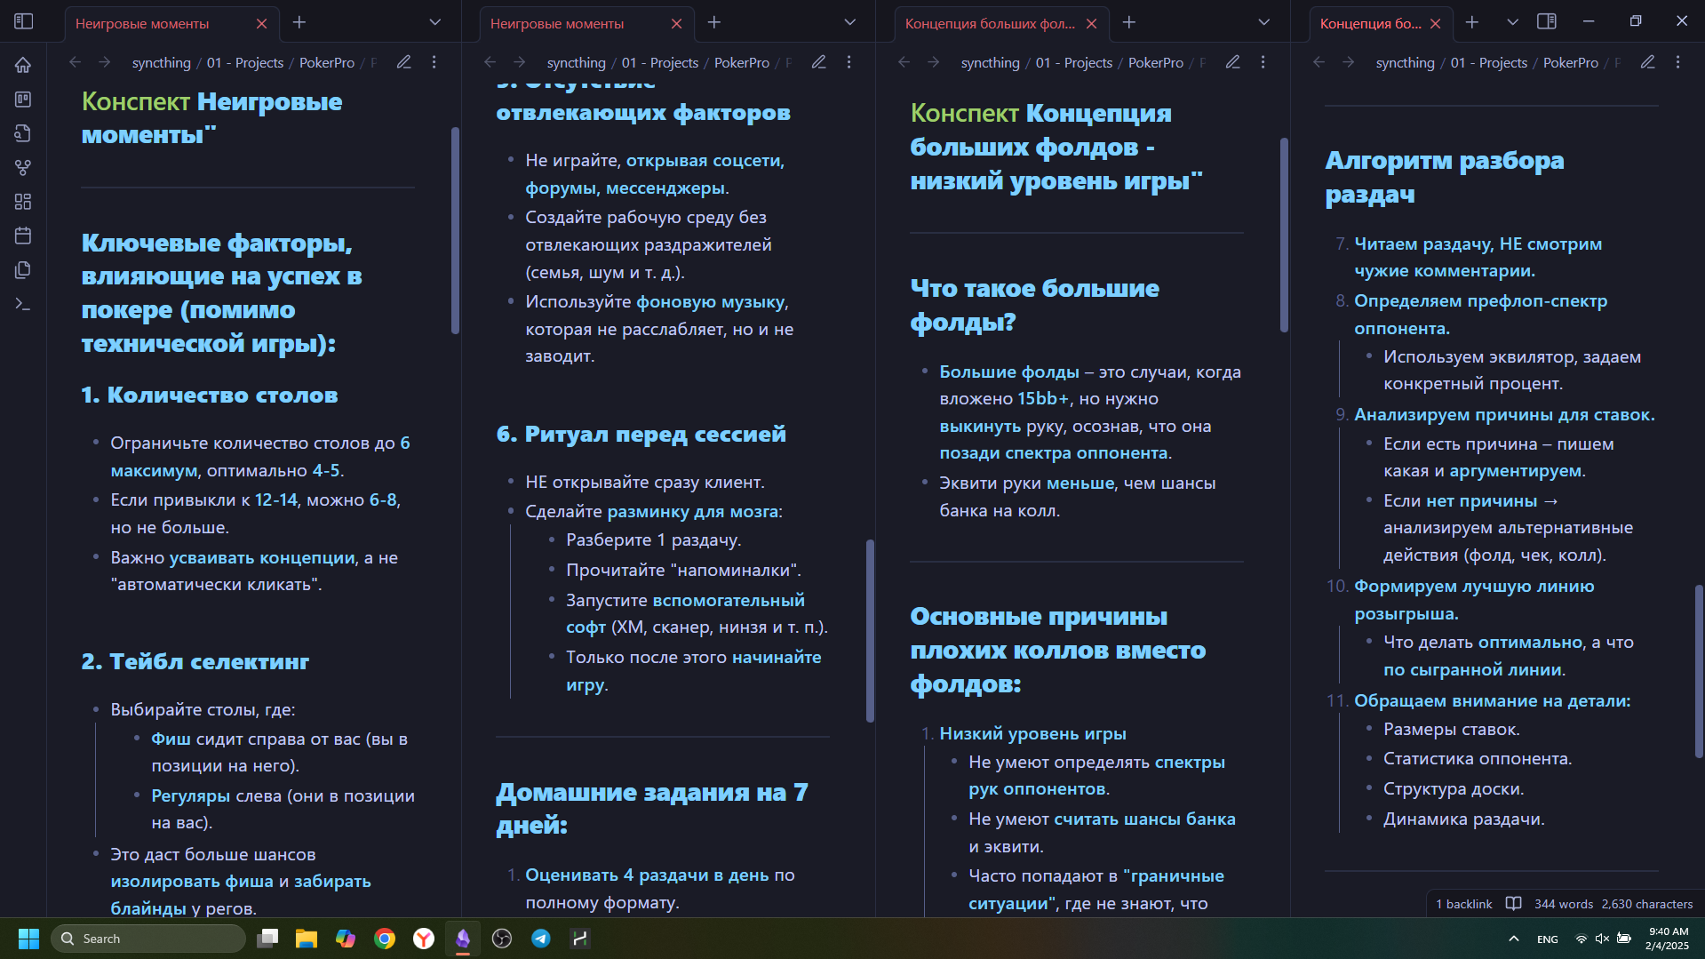Open the terminal command ribbon icon
Viewport: 1705px width, 959px height.
point(23,304)
